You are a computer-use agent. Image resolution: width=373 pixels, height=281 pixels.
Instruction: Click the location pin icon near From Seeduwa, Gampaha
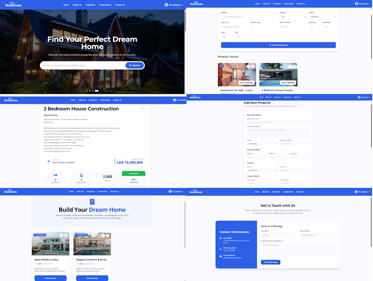coord(48,161)
